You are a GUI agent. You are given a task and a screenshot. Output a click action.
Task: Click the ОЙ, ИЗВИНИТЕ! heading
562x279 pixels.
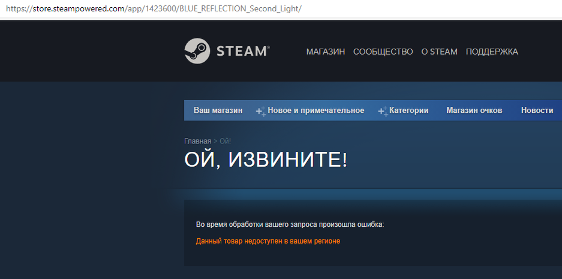pos(266,160)
